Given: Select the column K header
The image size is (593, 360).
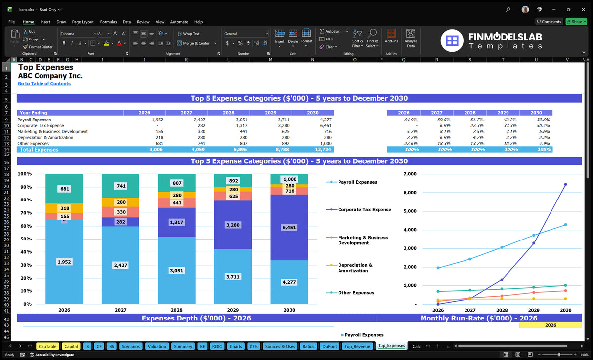Looking at the screenshot, I should [186, 60].
